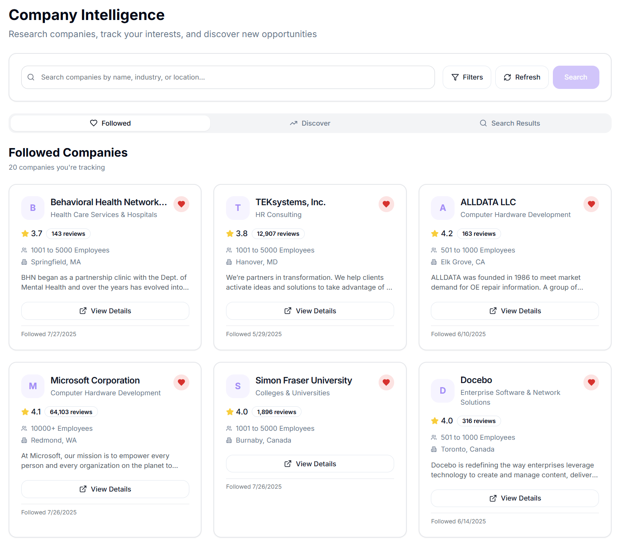Viewport: 621px width, 545px height.
Task: Click the star icon on Docebo card
Action: tap(435, 421)
